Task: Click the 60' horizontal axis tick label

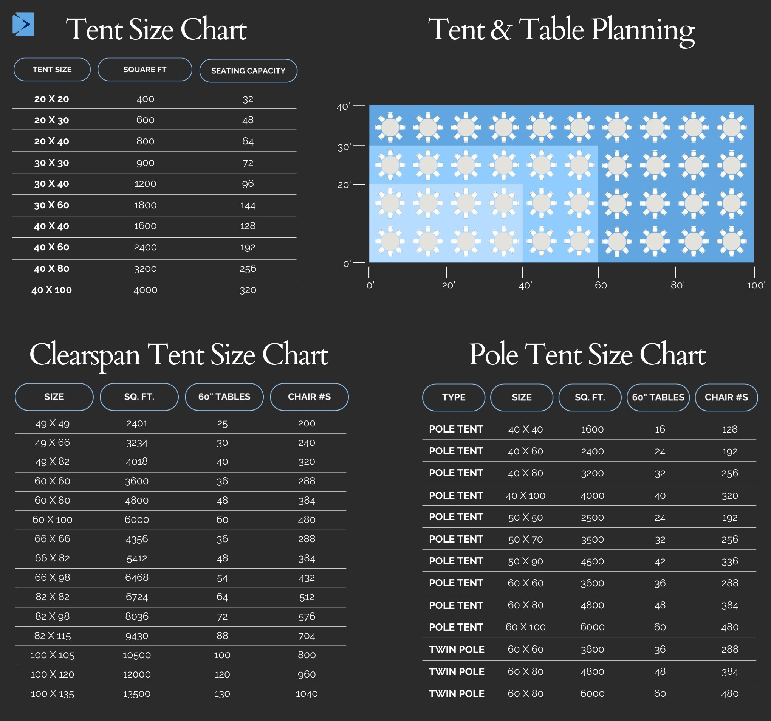Action: coord(602,285)
